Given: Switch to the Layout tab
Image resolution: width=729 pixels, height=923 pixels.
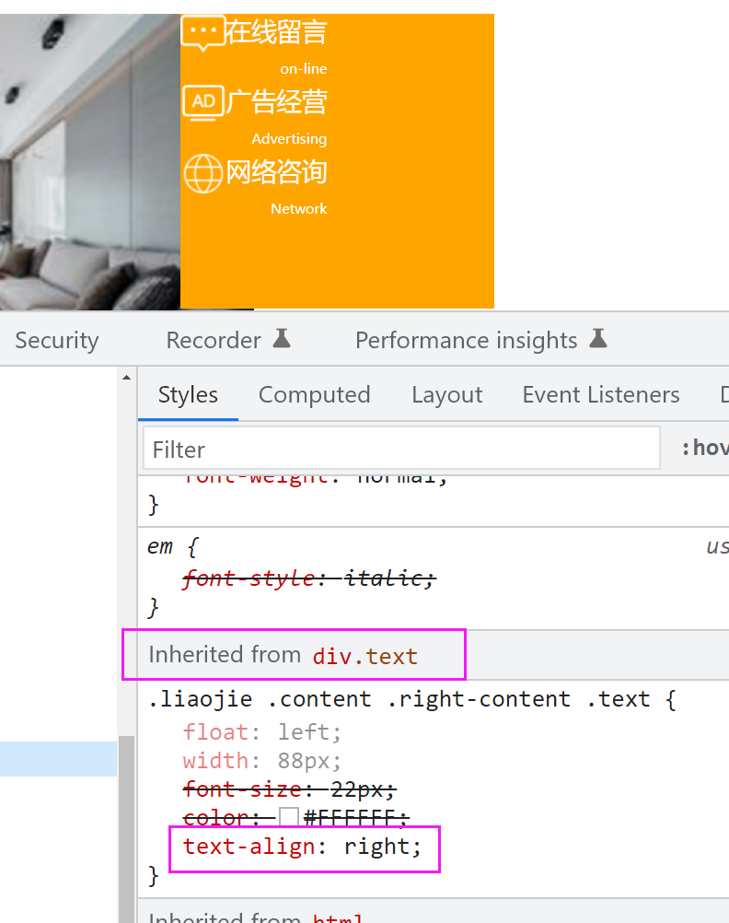Looking at the screenshot, I should point(446,394).
